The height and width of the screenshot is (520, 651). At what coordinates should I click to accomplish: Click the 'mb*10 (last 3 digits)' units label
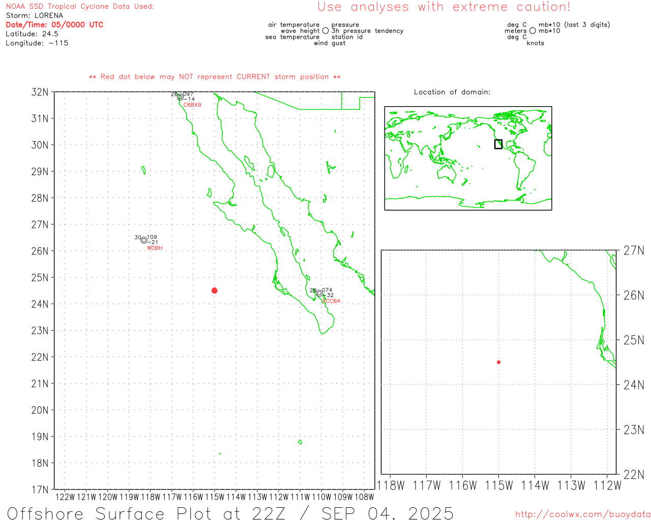pyautogui.click(x=574, y=25)
